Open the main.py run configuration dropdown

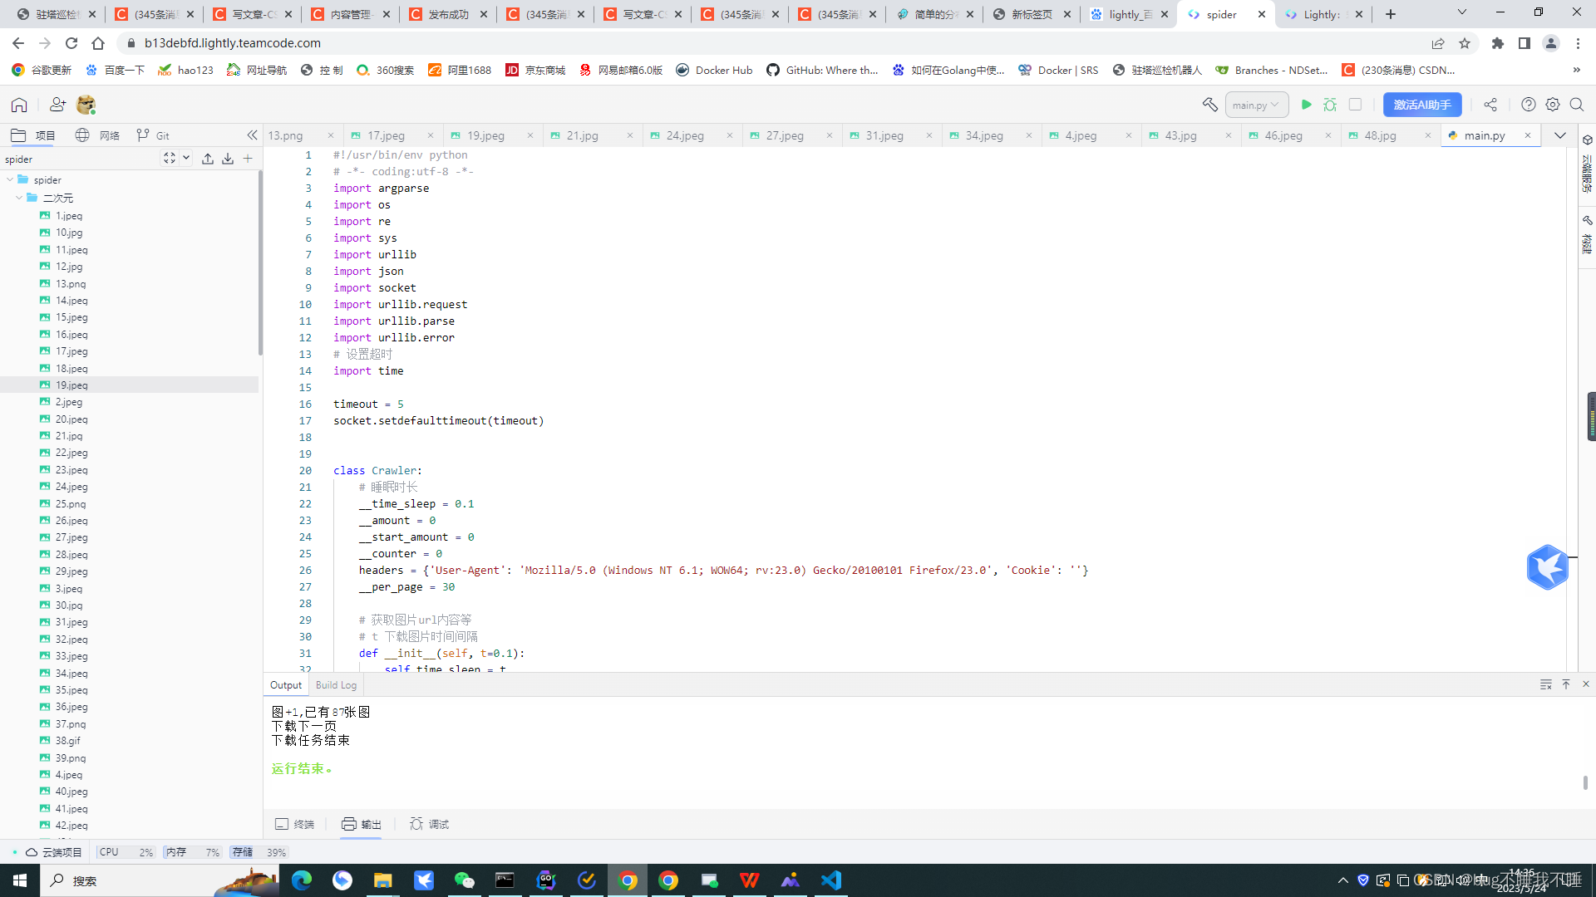(x=1256, y=105)
